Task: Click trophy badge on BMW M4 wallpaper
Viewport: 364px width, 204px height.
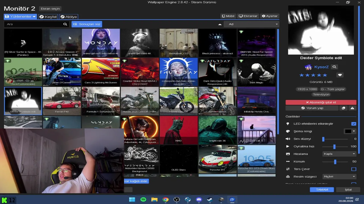Action: [241, 32]
